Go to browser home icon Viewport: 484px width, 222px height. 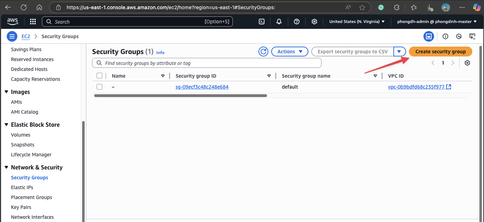(x=39, y=7)
